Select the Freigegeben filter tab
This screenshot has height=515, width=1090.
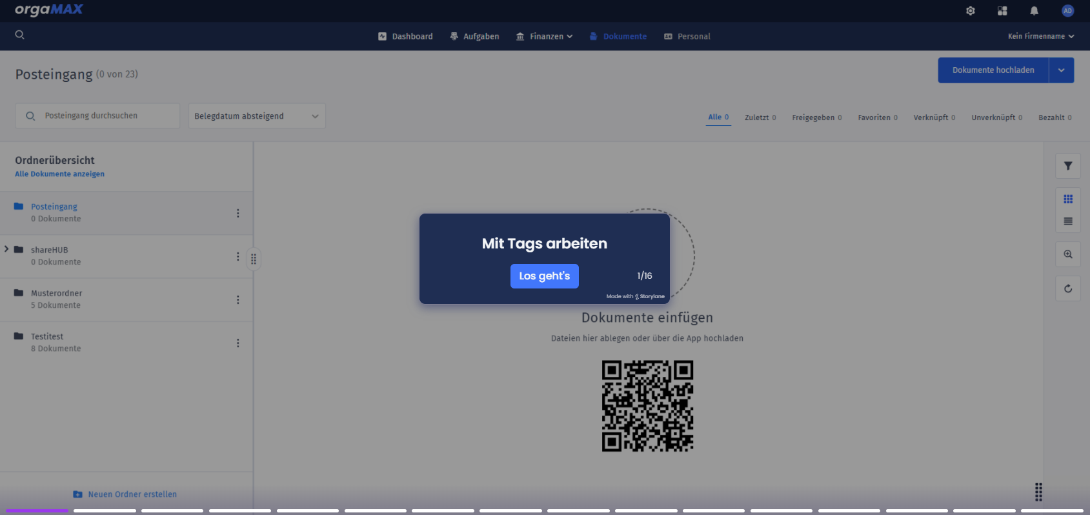pyautogui.click(x=817, y=117)
